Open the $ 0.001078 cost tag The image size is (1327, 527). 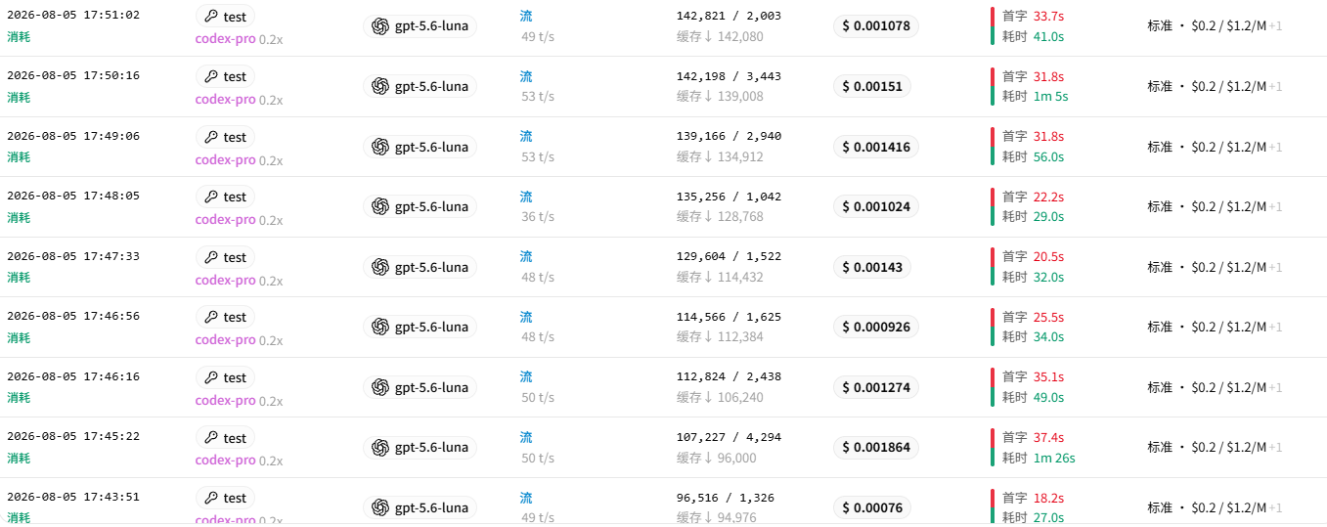point(876,26)
